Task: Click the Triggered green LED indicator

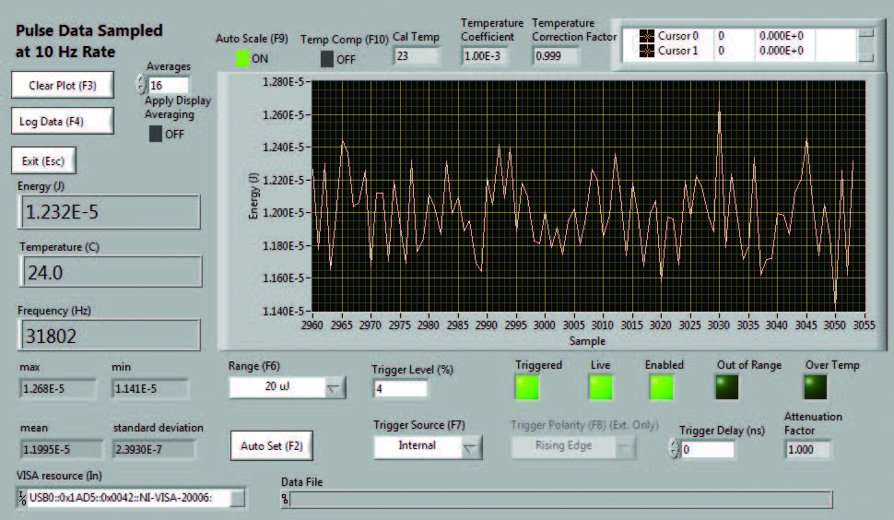Action: (x=528, y=388)
